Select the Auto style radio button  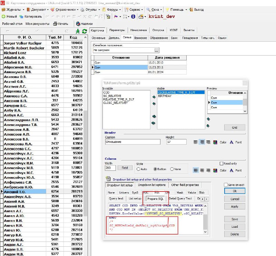pyautogui.click(x=138, y=169)
